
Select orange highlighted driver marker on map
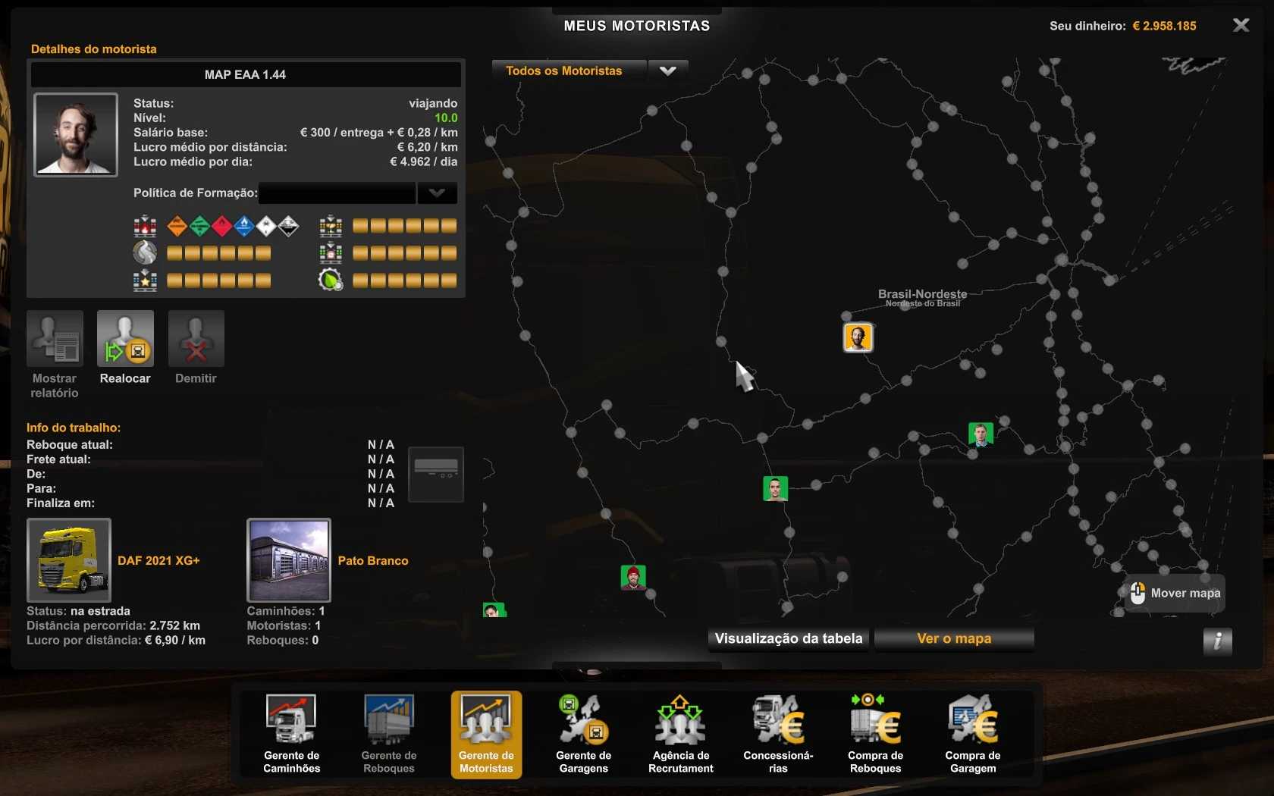858,337
